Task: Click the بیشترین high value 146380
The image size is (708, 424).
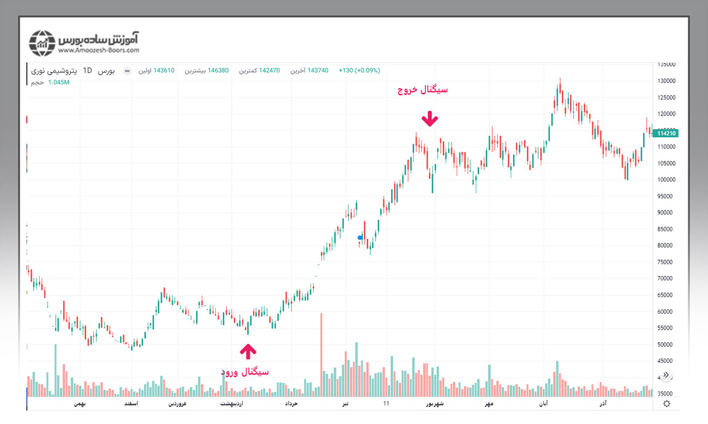Action: [218, 71]
